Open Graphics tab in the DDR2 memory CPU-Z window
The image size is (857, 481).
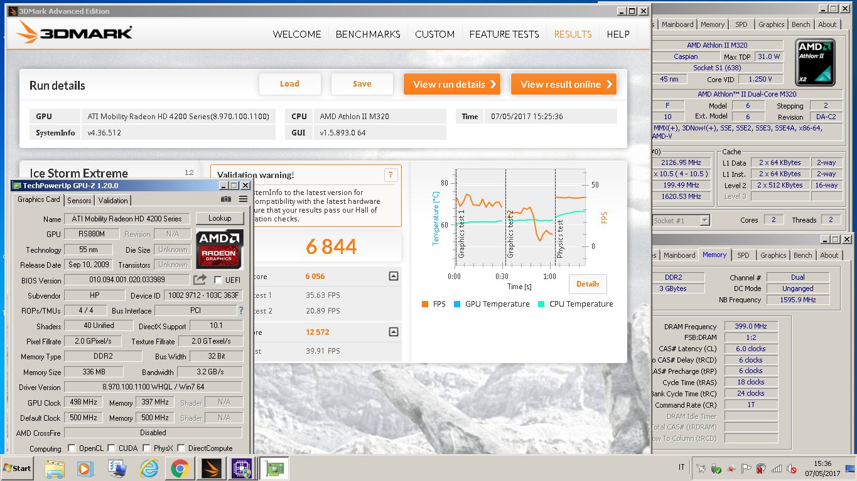coord(773,255)
